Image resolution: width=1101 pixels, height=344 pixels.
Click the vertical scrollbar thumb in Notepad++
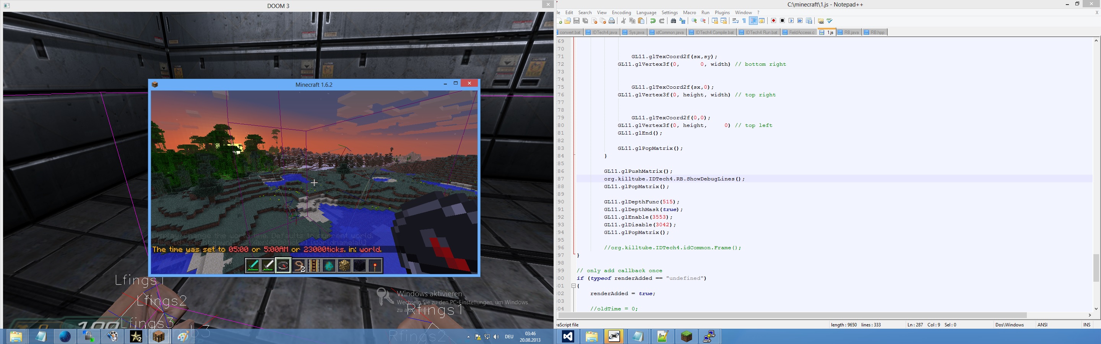1096,268
